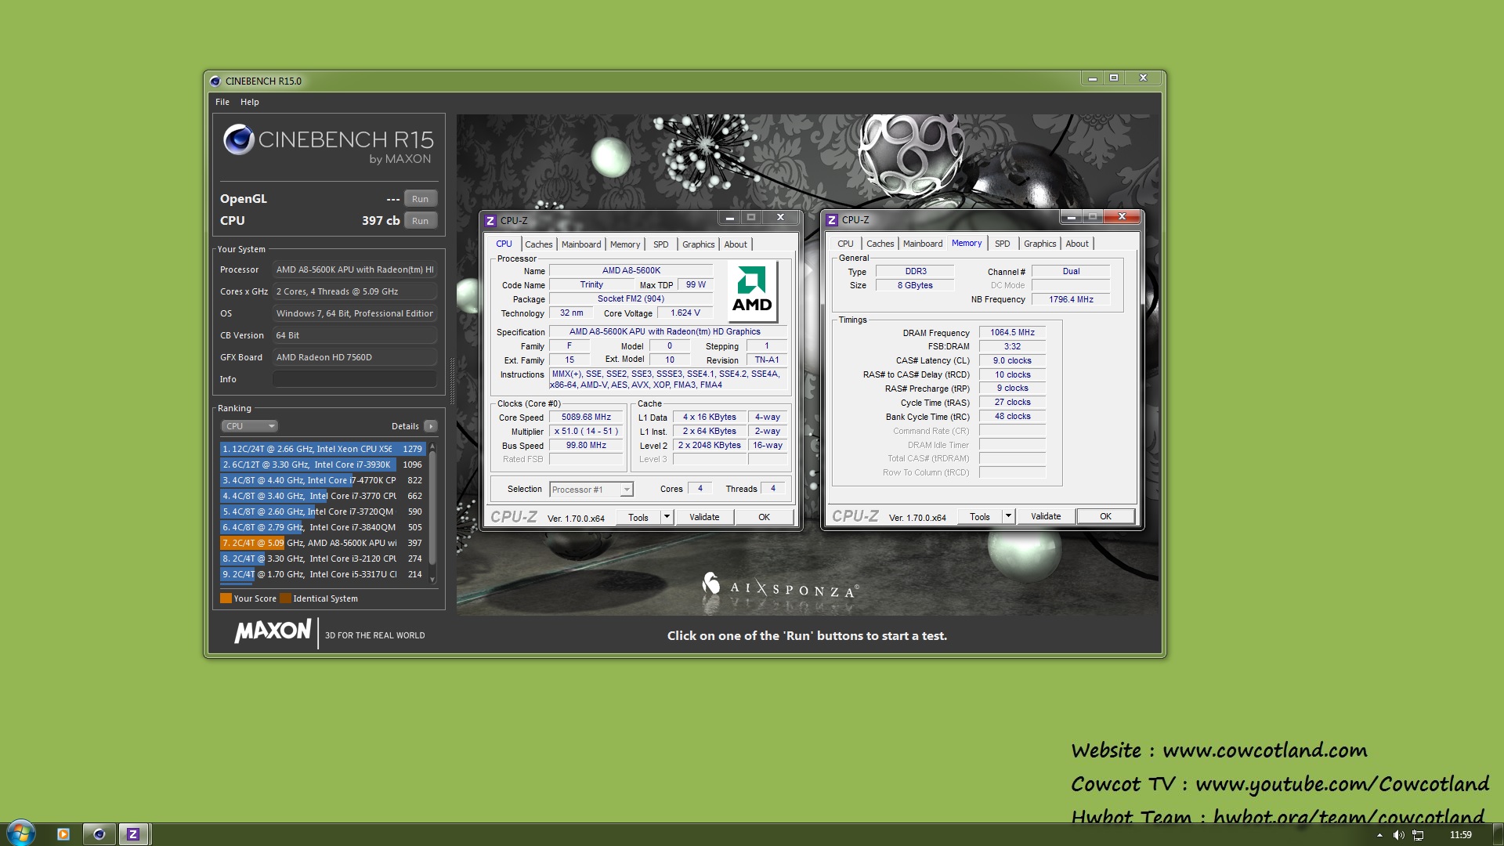The image size is (1504, 846).
Task: Open Mainboard tab in right CPU-Z
Action: pyautogui.click(x=923, y=244)
